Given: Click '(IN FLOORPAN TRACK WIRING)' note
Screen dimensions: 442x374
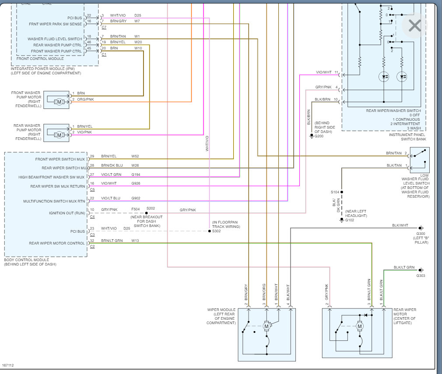Looking at the screenshot, I should [x=226, y=224].
